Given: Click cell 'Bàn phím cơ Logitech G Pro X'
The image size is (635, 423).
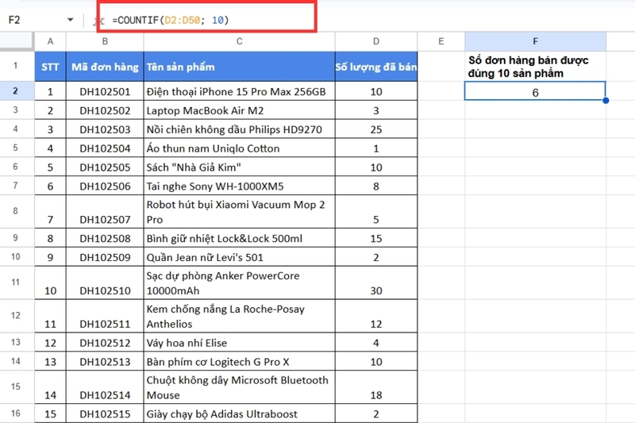Looking at the screenshot, I should point(240,361).
